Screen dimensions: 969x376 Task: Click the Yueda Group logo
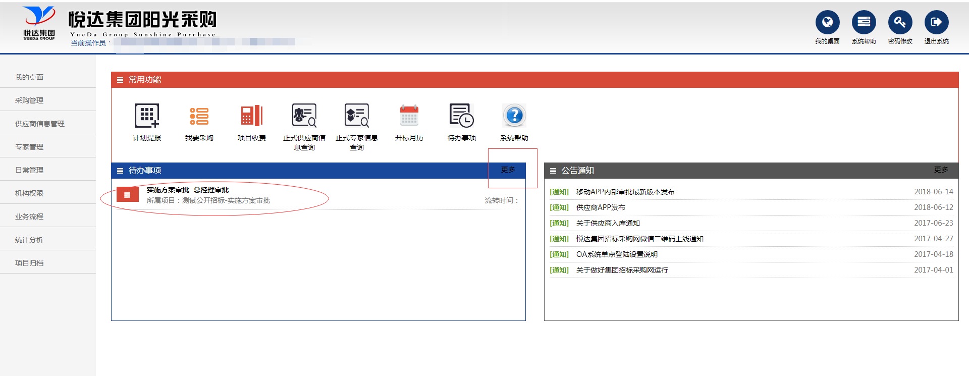coord(39,23)
